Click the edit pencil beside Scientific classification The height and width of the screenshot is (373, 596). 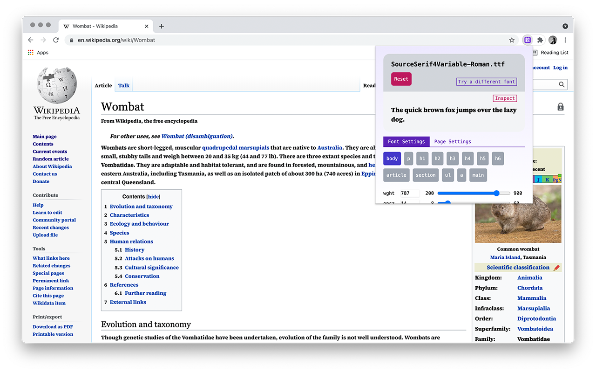(557, 267)
